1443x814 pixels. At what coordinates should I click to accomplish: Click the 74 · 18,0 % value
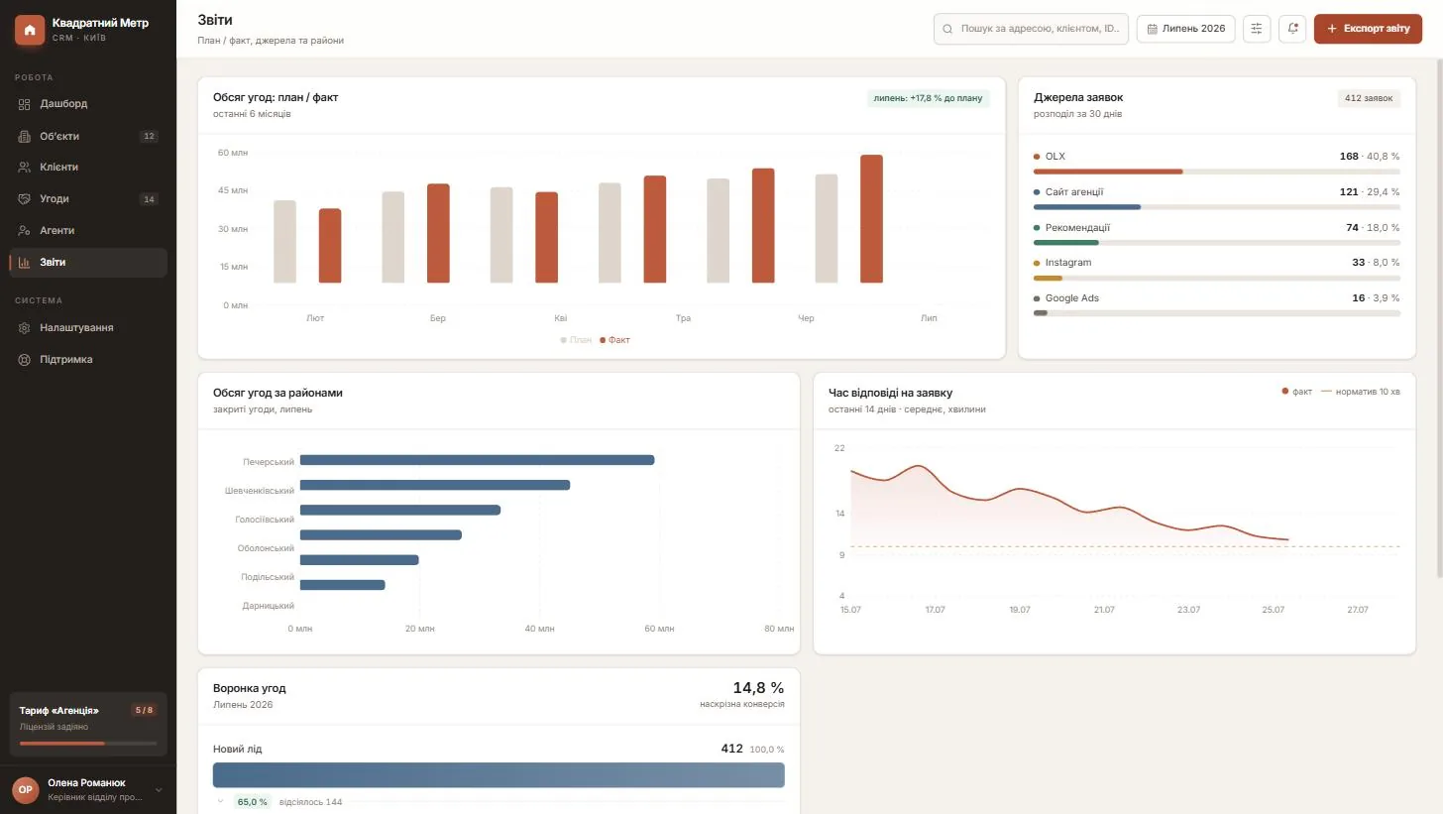1372,228
